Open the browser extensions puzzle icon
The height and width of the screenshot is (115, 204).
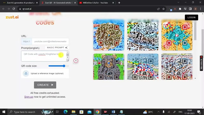click(x=180, y=9)
